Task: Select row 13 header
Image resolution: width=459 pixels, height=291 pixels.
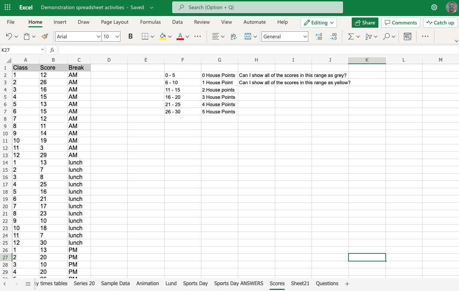Action: (x=5, y=155)
